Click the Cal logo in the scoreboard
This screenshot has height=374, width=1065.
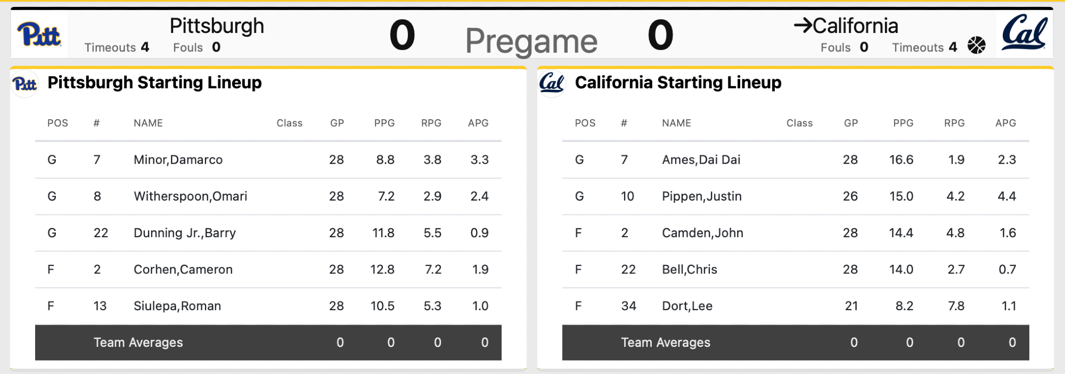pyautogui.click(x=1025, y=33)
